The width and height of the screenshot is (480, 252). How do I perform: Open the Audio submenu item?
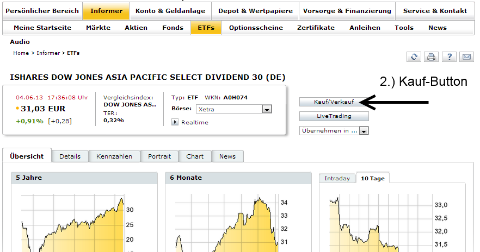pos(20,42)
